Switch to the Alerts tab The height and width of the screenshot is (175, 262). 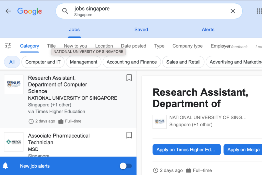pyautogui.click(x=208, y=30)
